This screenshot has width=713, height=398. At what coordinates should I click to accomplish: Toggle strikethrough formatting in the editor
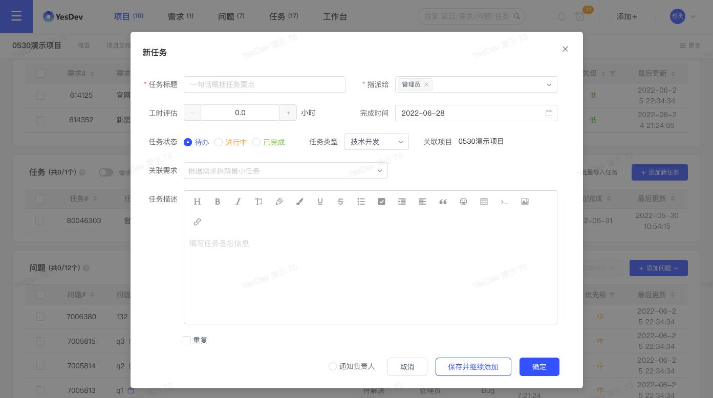pos(340,202)
